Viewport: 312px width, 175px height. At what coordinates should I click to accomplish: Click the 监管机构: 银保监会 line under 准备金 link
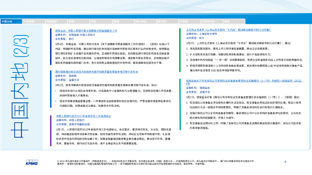pyautogui.click(x=198, y=88)
